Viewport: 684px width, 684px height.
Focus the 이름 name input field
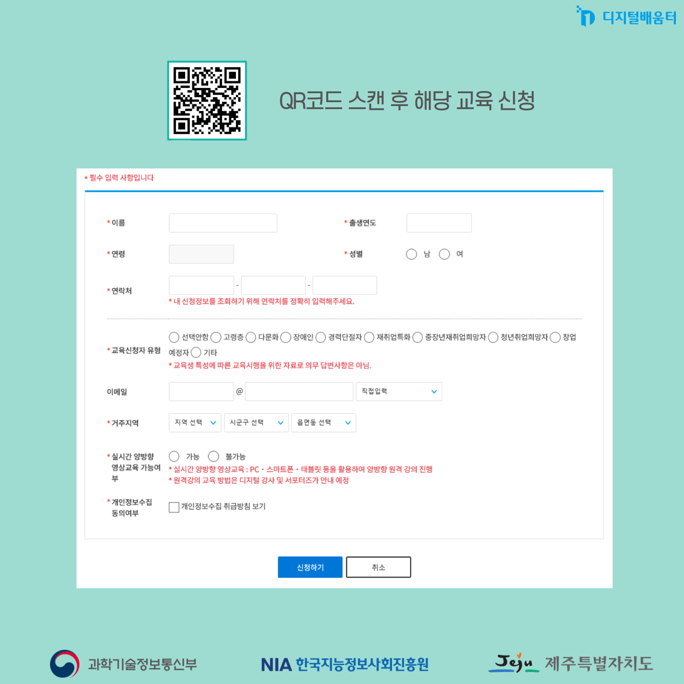pos(223,223)
